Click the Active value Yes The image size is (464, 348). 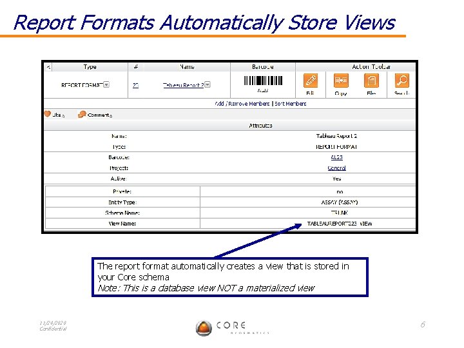click(x=337, y=179)
